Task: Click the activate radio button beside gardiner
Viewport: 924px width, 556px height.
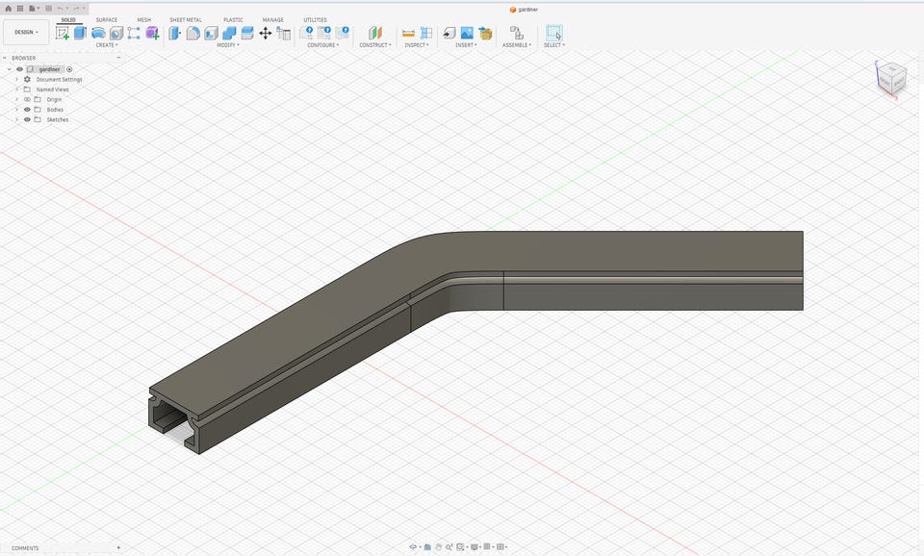Action: tap(69, 69)
